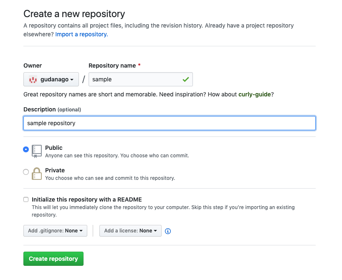Click into the Description text field
342x280 pixels.
[x=169, y=123]
